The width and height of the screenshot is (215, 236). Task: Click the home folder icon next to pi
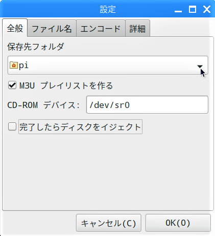(14, 65)
